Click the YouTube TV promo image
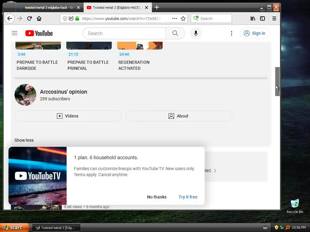This screenshot has width=310, height=232. coord(38,176)
